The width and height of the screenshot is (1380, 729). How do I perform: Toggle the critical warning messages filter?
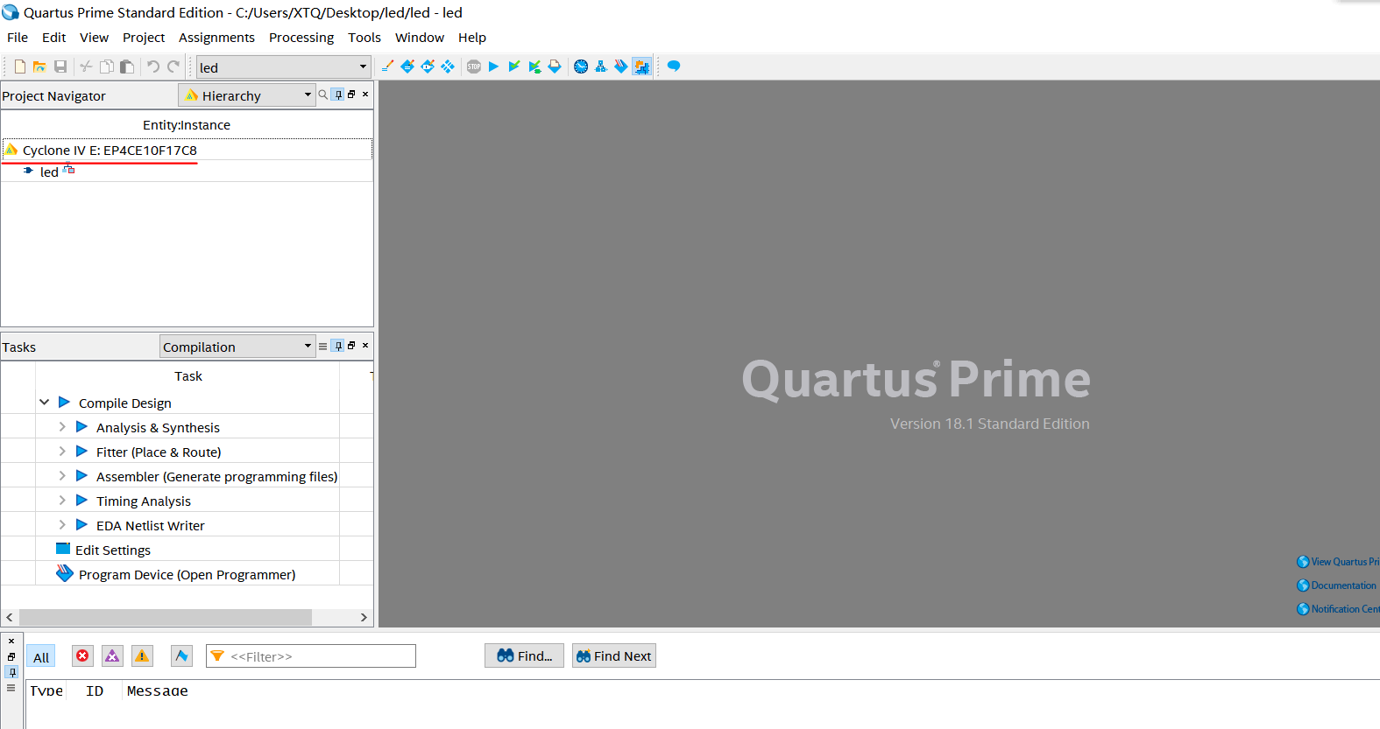112,656
